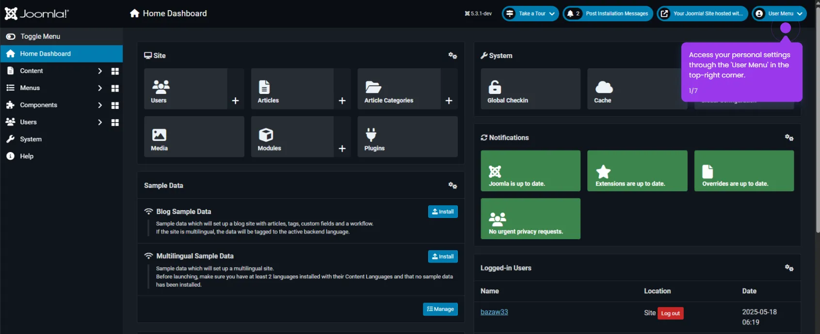Click the tour step counter 1/7

click(693, 91)
